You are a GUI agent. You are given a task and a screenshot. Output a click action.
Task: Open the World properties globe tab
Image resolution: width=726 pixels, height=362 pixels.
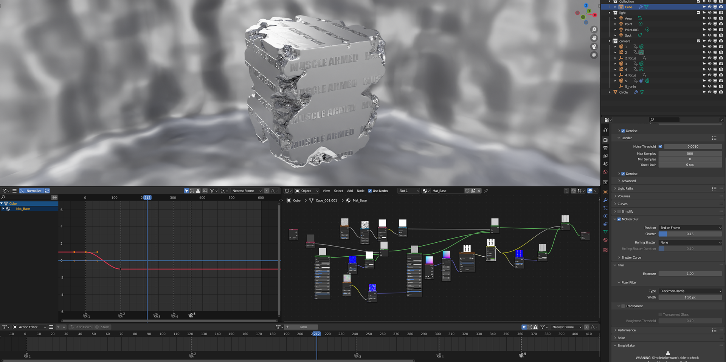point(605,172)
